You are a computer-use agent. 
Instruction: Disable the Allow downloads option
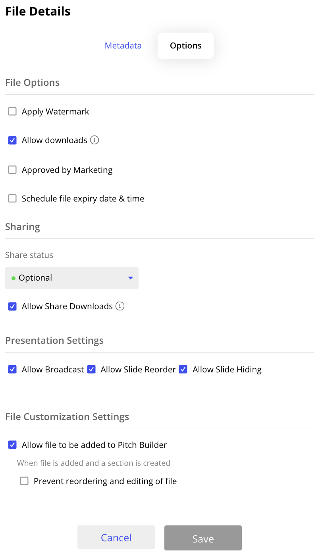coord(12,140)
